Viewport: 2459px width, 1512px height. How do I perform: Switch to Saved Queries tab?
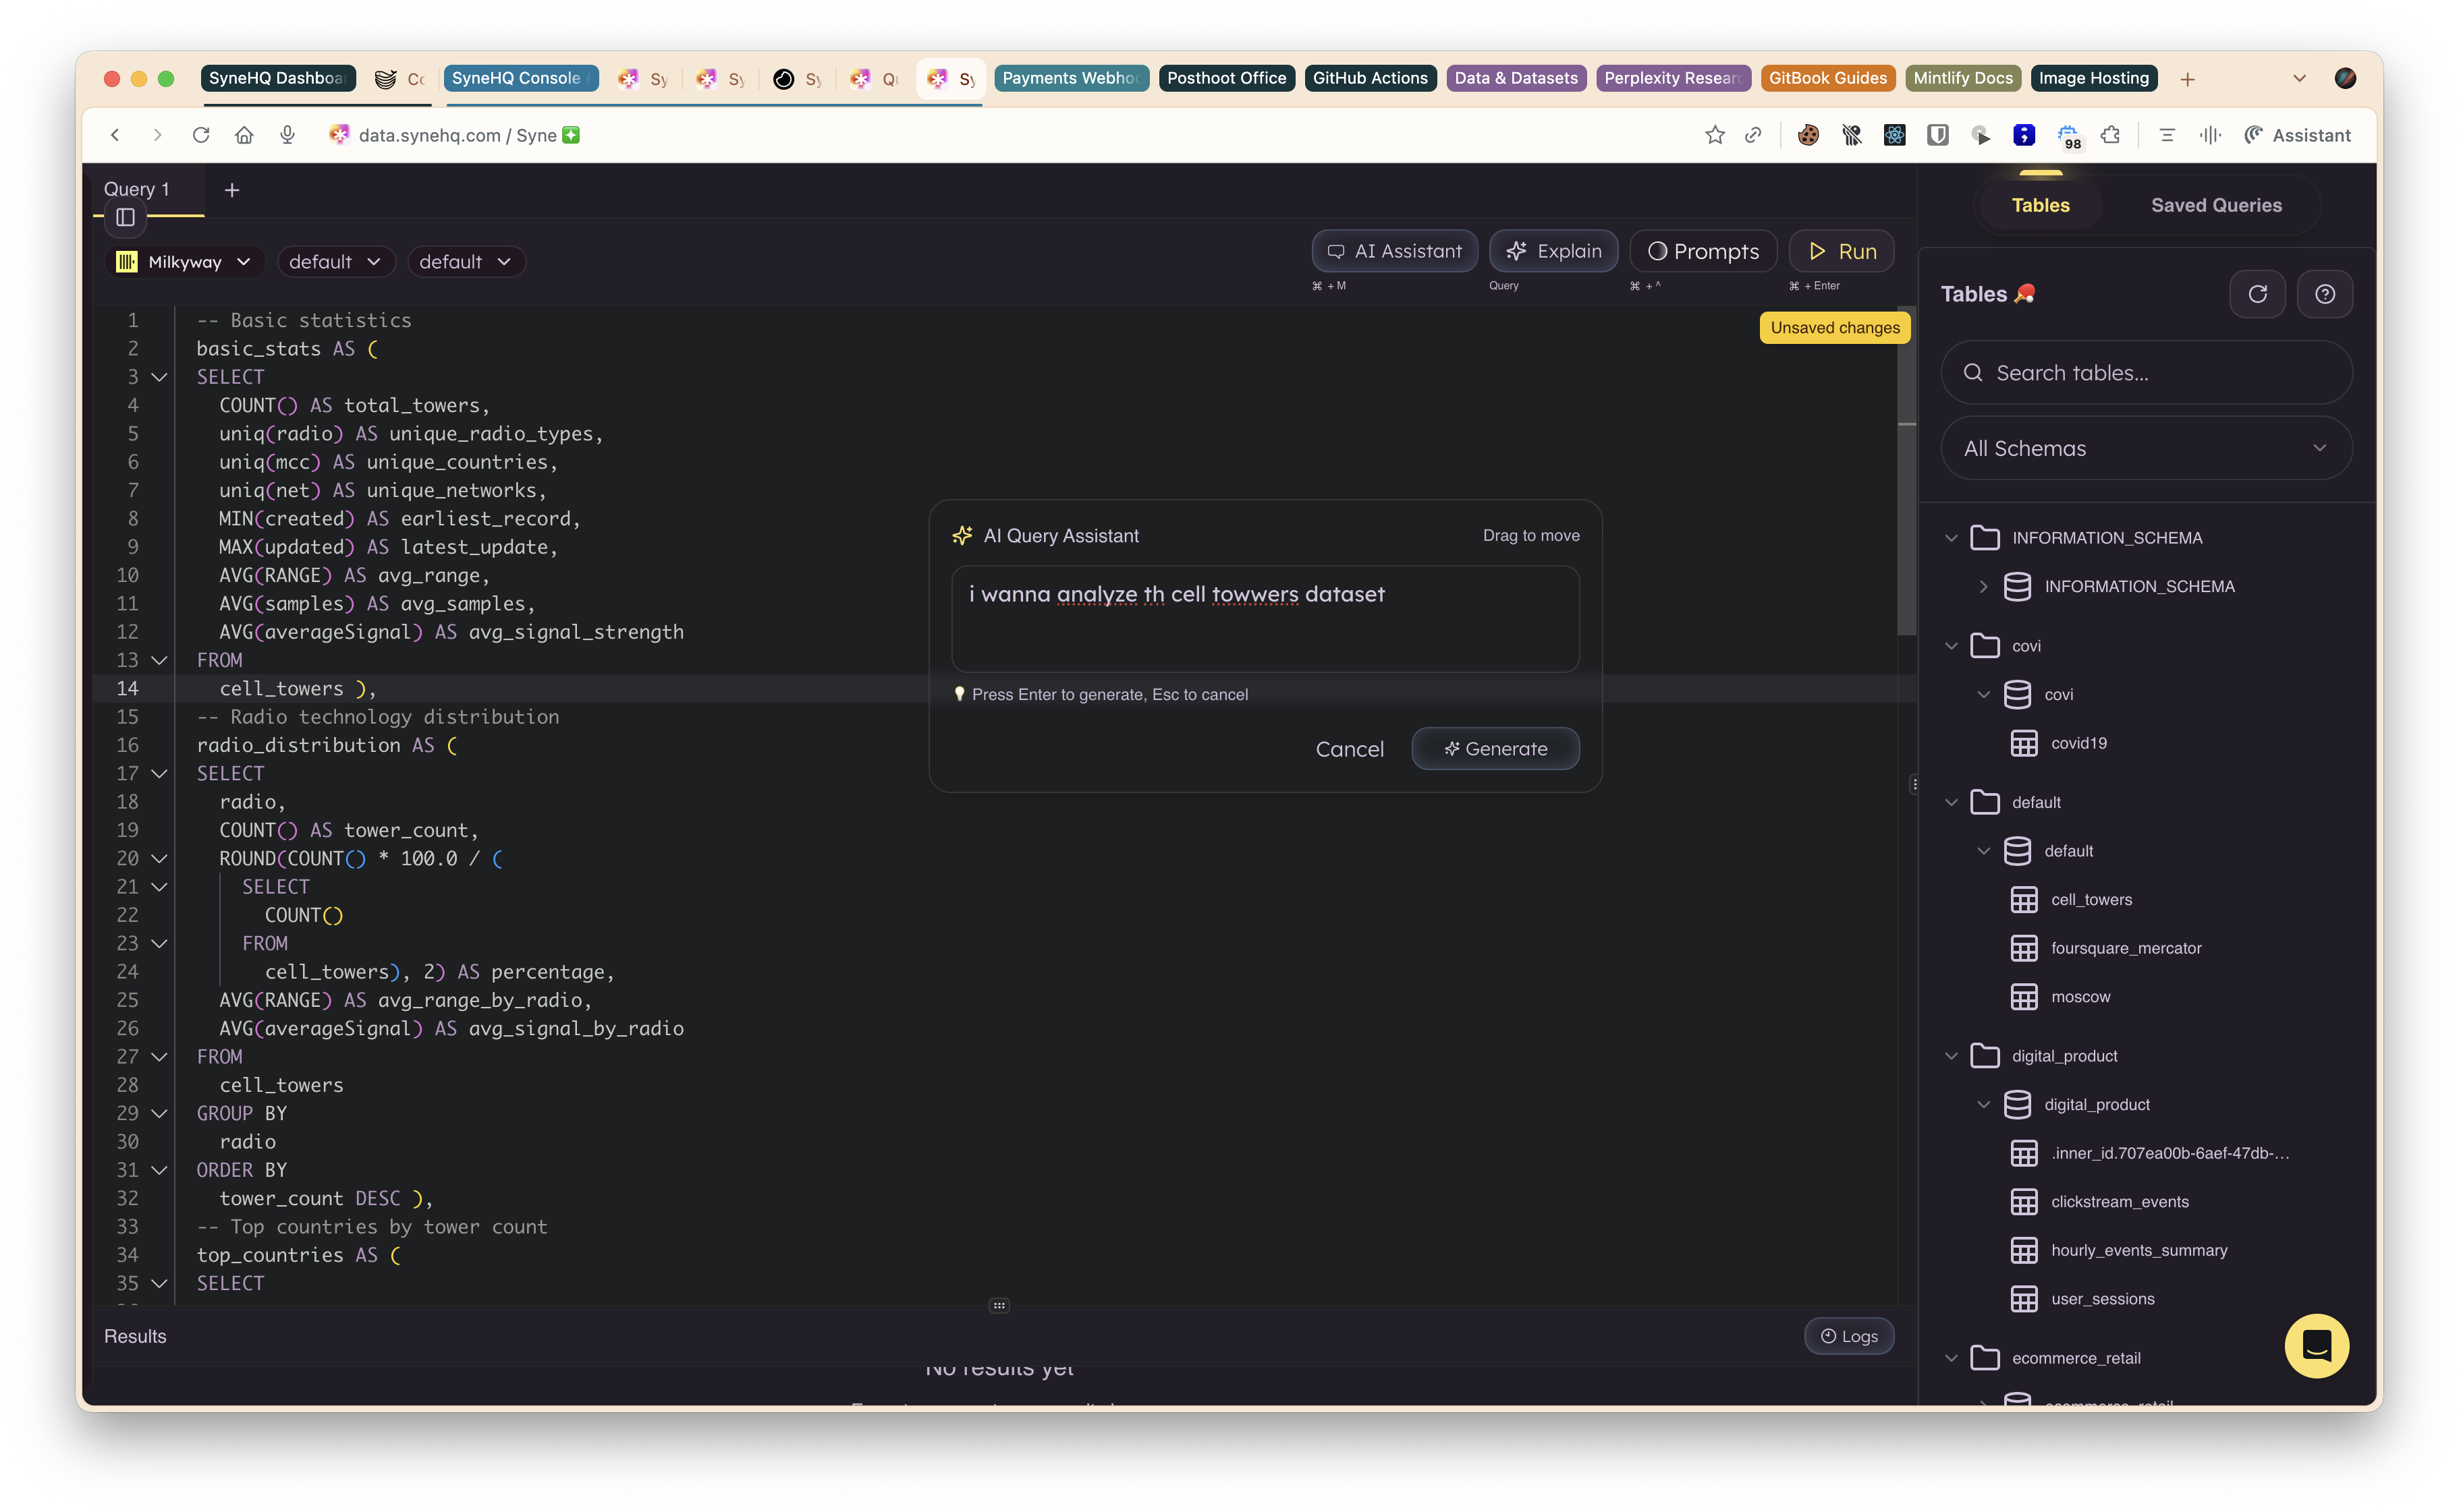click(2216, 205)
